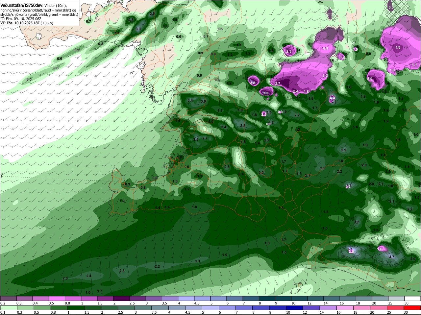421x315 pixels.
Task: Pick the upper legend swatch between 0.2 and 0.3
Action: click(x=8, y=298)
